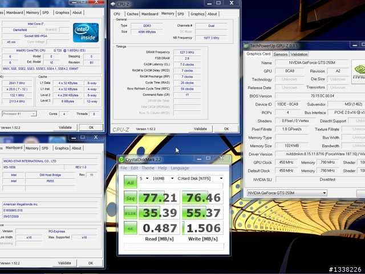Open Memory tab in the Intel Core i7 CPU-Z window
Image resolution: width=365 pixels, height=274 pixels.
[x=33, y=13]
